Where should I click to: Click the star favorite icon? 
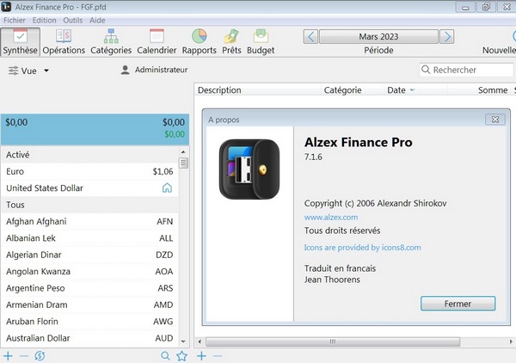[x=181, y=356]
